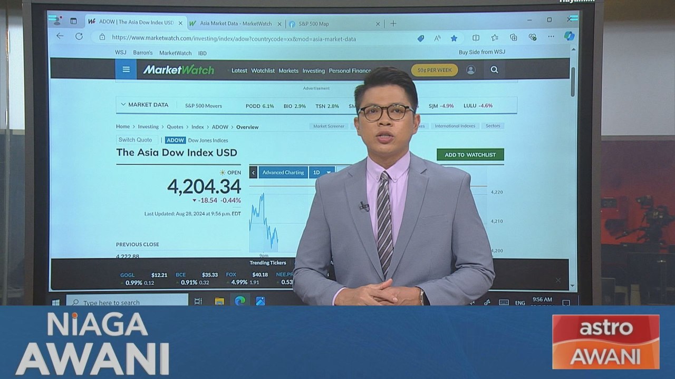This screenshot has width=675, height=379.
Task: Open the WSJ link in top bar
Action: (x=121, y=53)
